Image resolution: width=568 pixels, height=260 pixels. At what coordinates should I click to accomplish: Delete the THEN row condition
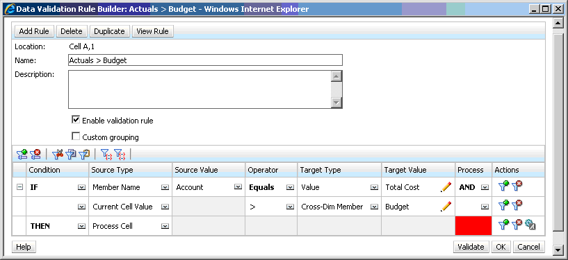click(x=517, y=225)
